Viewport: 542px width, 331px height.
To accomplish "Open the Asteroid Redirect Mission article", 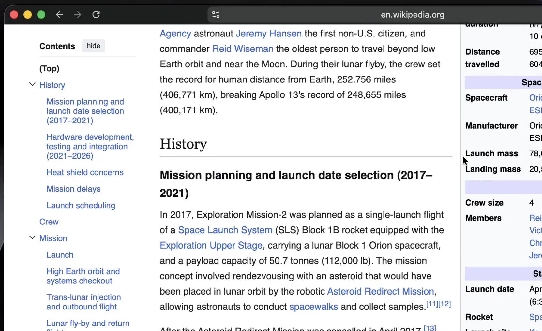I will coord(381,291).
